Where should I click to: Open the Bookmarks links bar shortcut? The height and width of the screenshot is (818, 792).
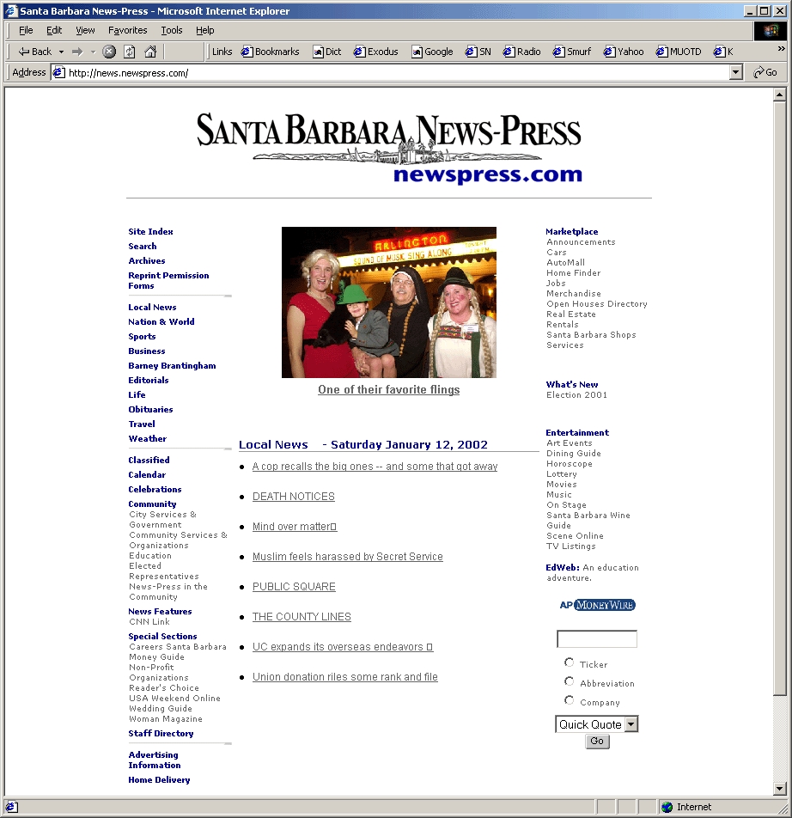coord(271,52)
